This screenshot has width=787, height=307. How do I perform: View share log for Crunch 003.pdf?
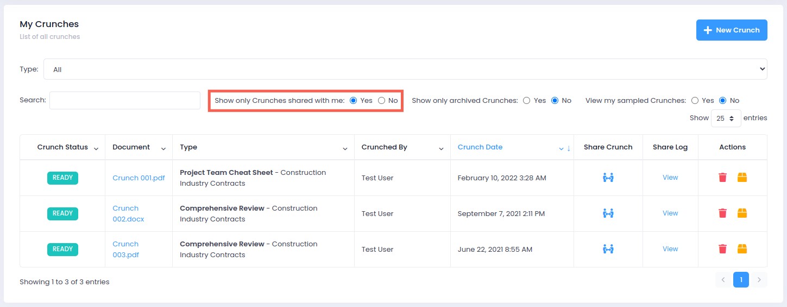pos(670,249)
